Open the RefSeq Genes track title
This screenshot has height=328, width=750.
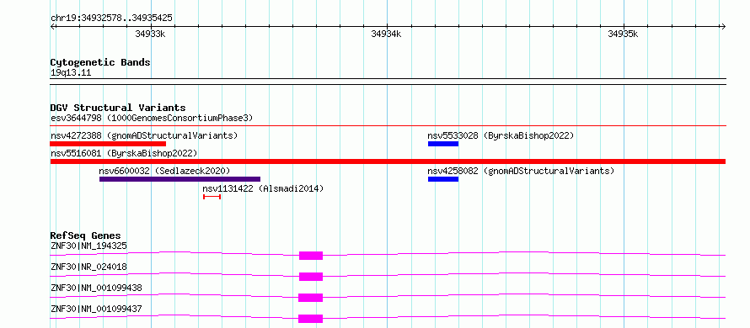pos(86,235)
